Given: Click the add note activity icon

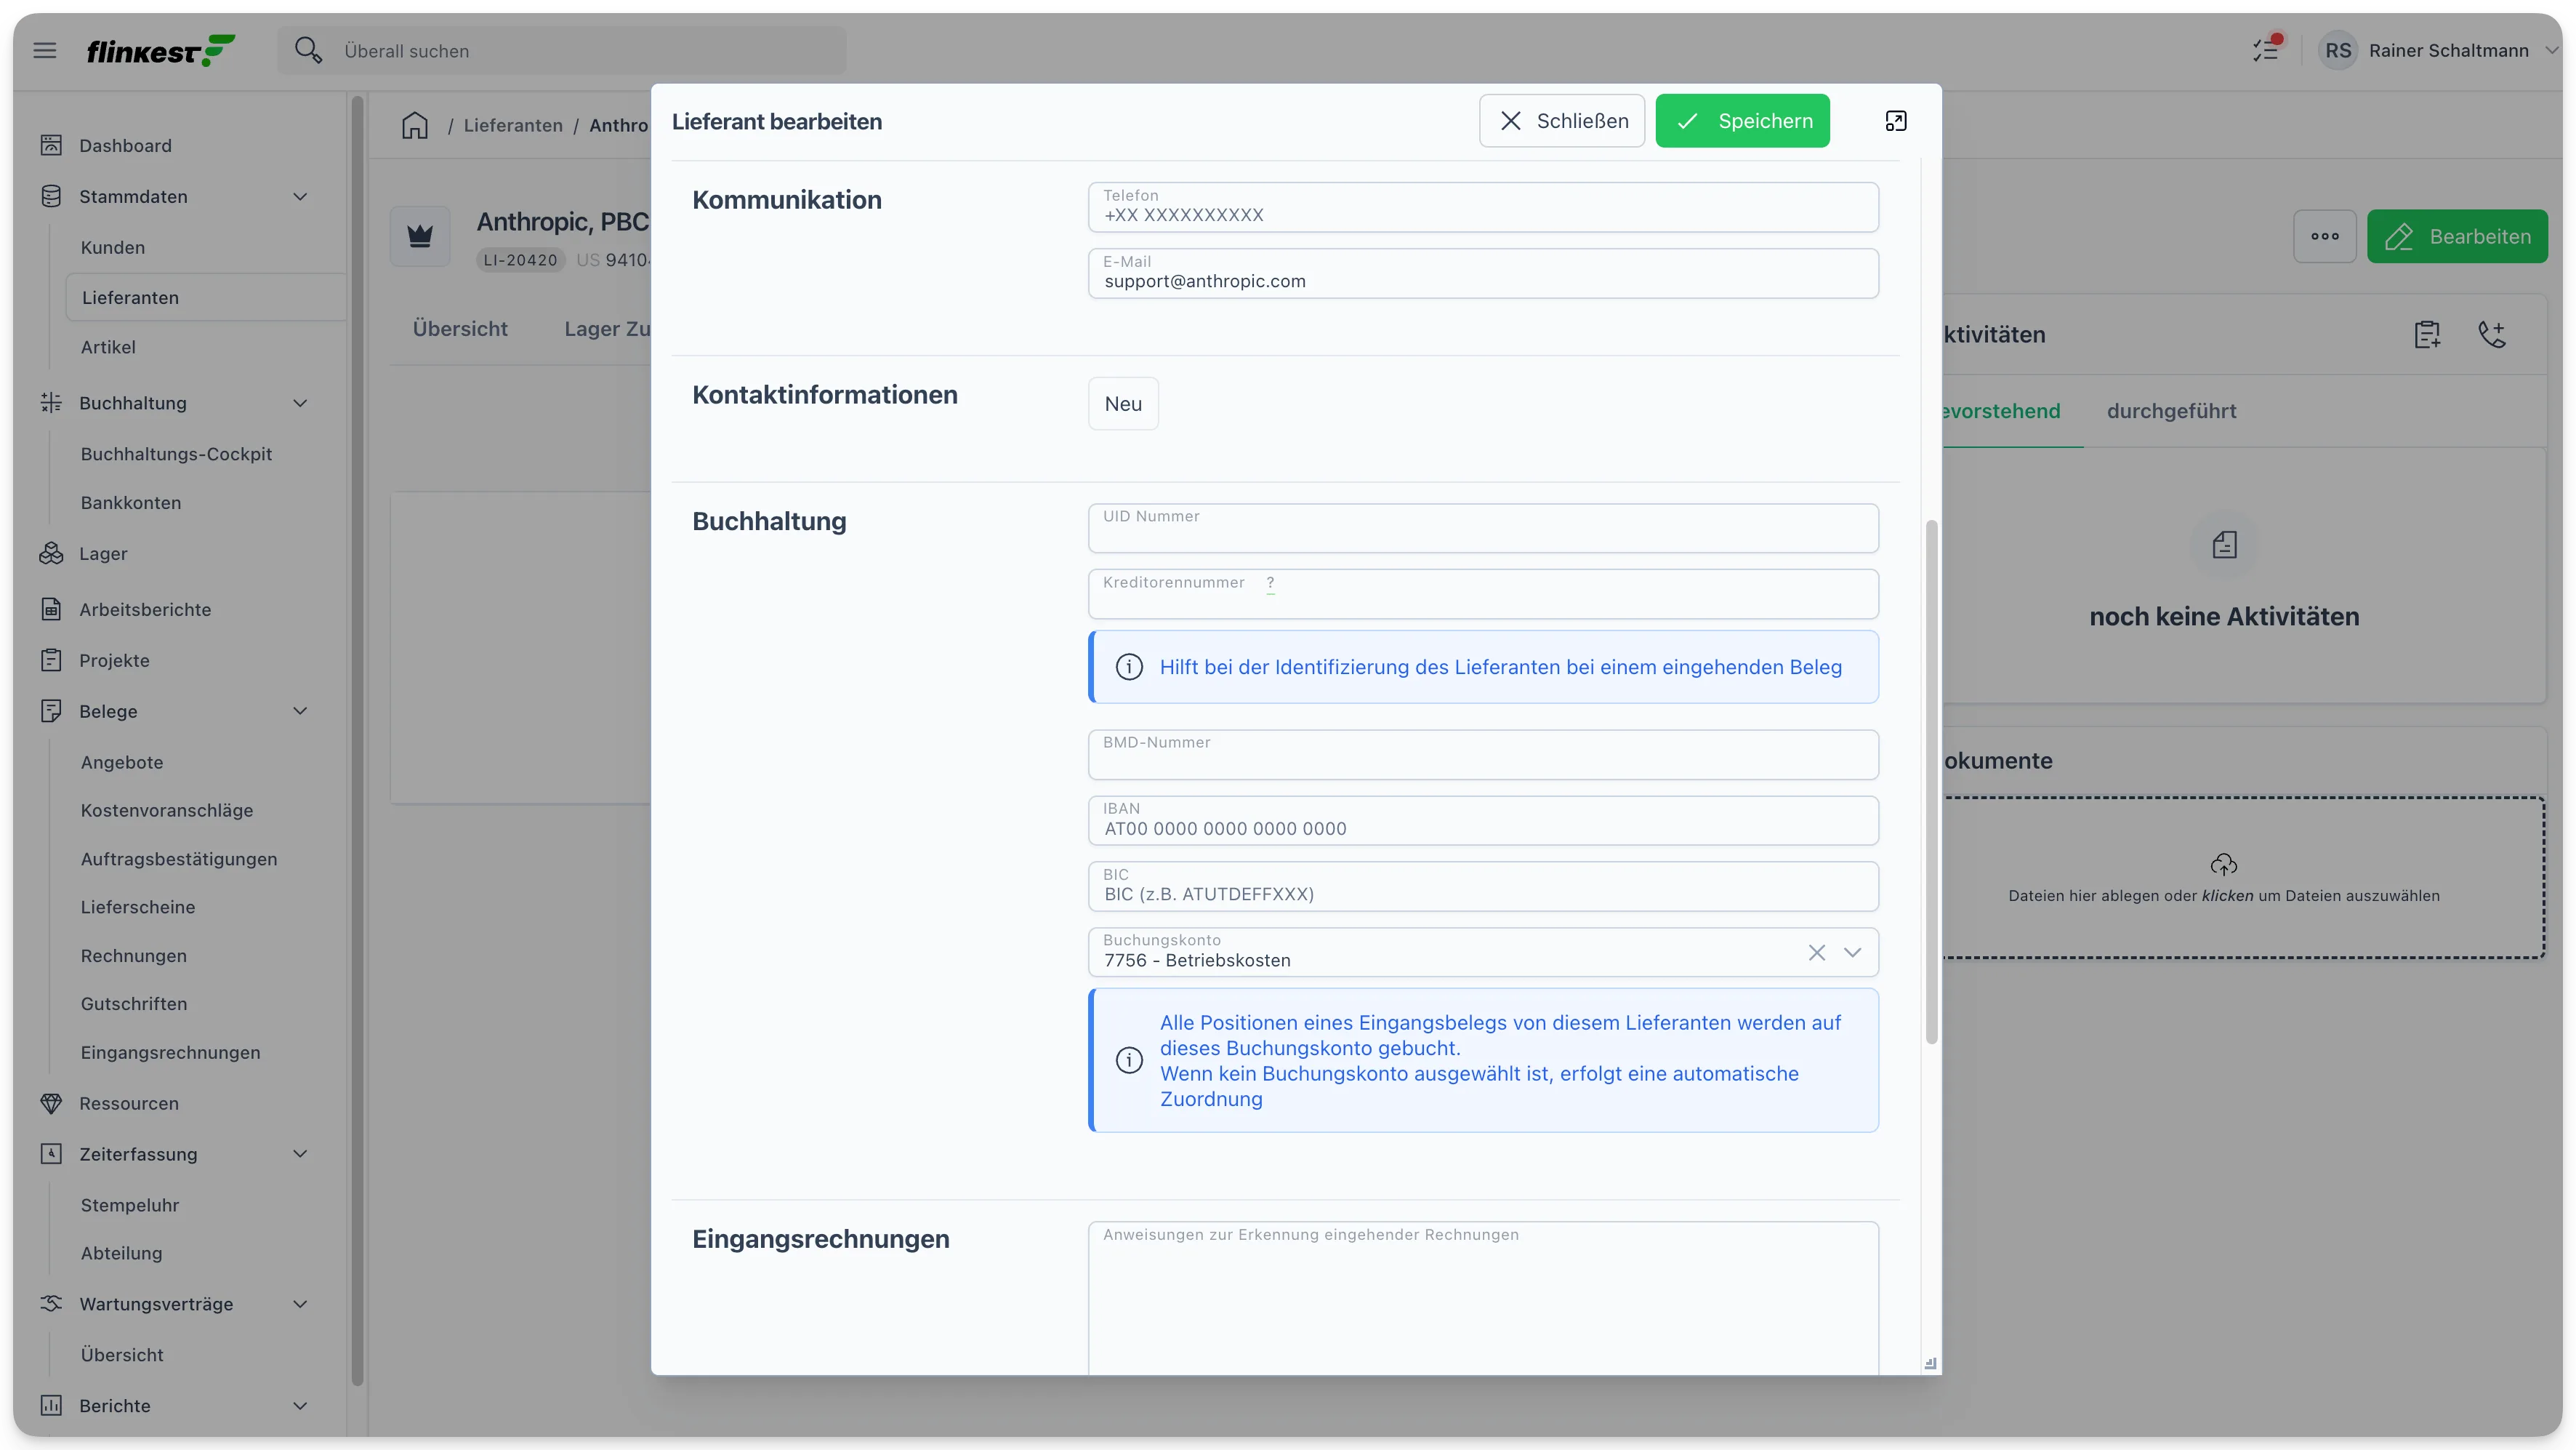Looking at the screenshot, I should coord(2427,335).
